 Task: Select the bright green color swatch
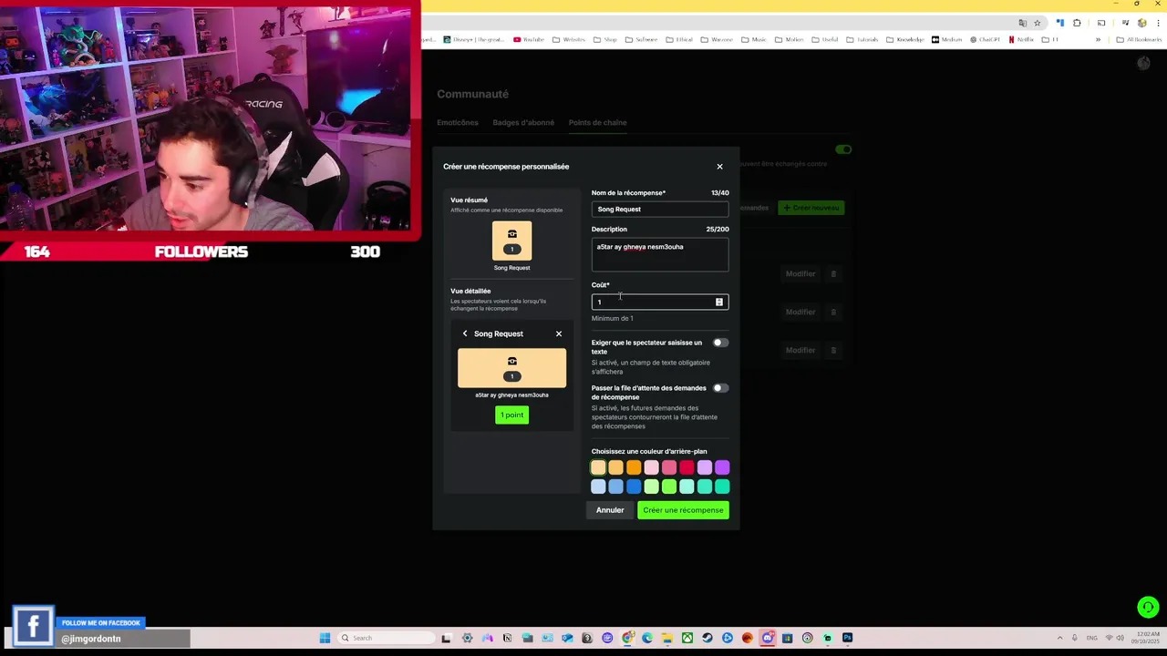tap(669, 487)
